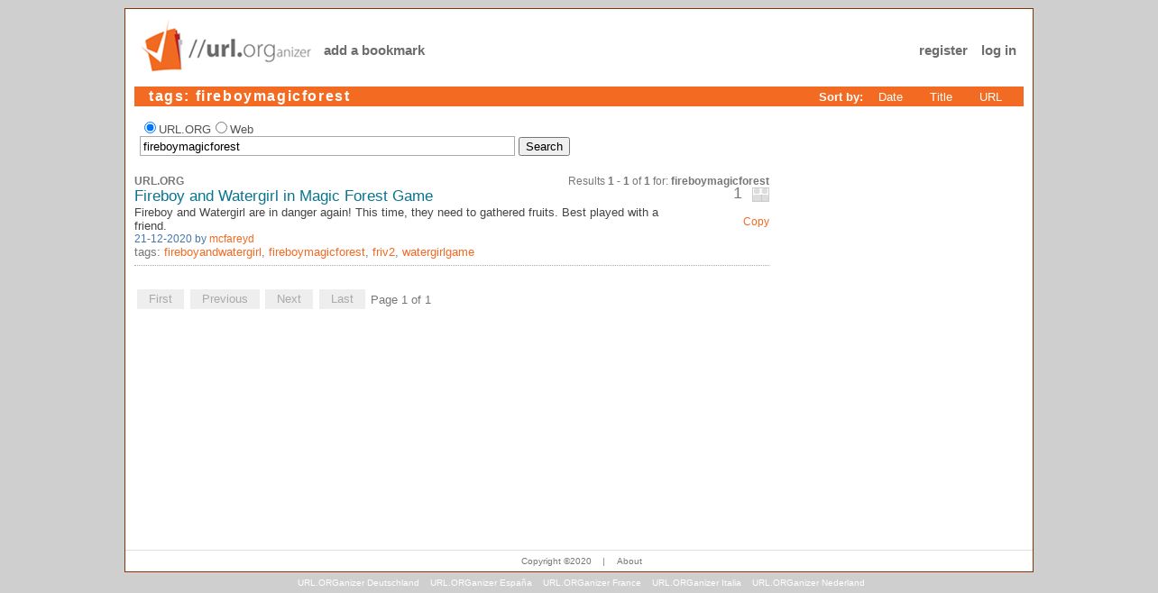This screenshot has width=1158, height=593.
Task: Open the watergirlgame tag
Action: [438, 252]
